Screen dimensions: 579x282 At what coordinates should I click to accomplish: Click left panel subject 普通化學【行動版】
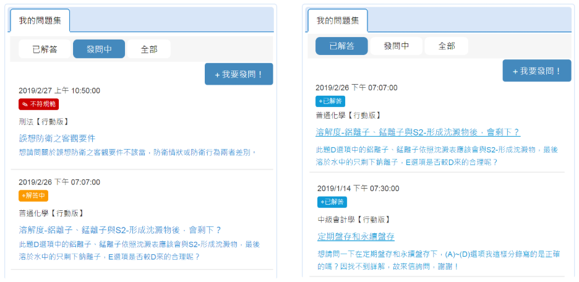tap(51, 213)
